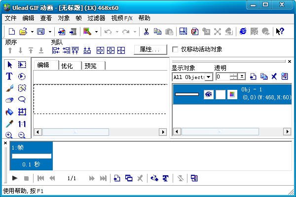Set view to actual size 1:1
This screenshot has height=197, width=296.
point(22,124)
